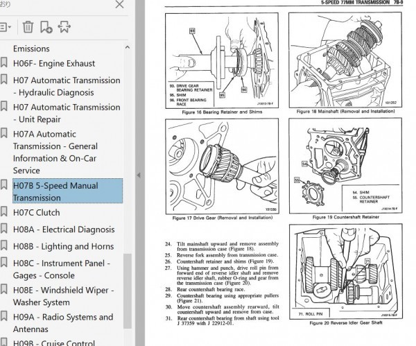Click Figure 17 Drive Gear diagram

tap(222, 166)
